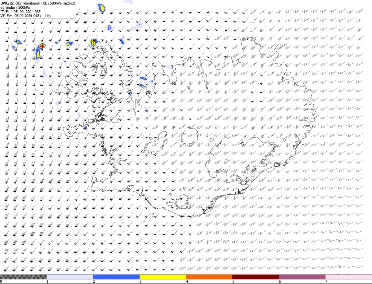This screenshot has width=372, height=284.
Task: Click the 'og vindur í 500hPa' subtitle
Action: (15, 7)
